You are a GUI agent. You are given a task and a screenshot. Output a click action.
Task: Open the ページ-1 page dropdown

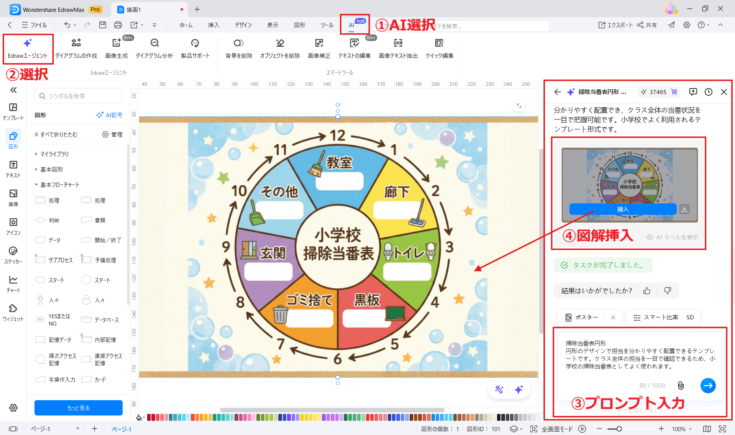(79, 428)
